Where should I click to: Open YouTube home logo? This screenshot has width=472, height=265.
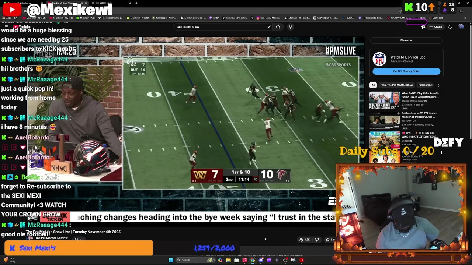tap(22, 27)
